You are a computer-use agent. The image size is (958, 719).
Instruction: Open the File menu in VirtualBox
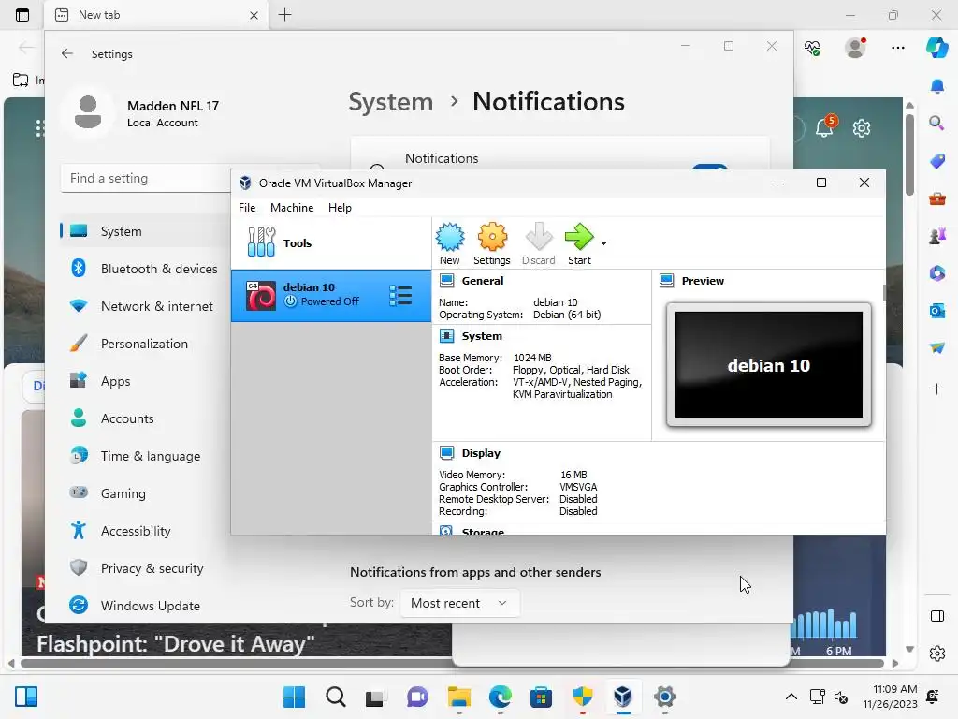247,207
